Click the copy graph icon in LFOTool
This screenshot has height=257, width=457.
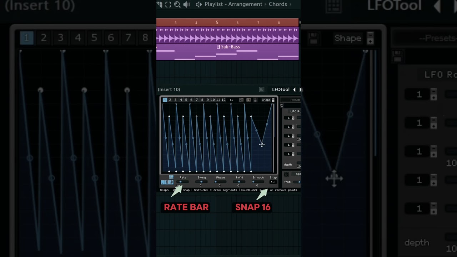(x=241, y=100)
